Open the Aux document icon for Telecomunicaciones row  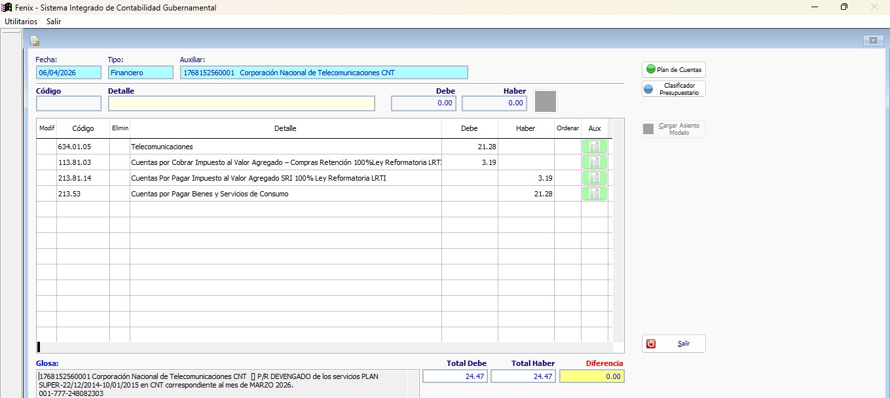click(595, 147)
